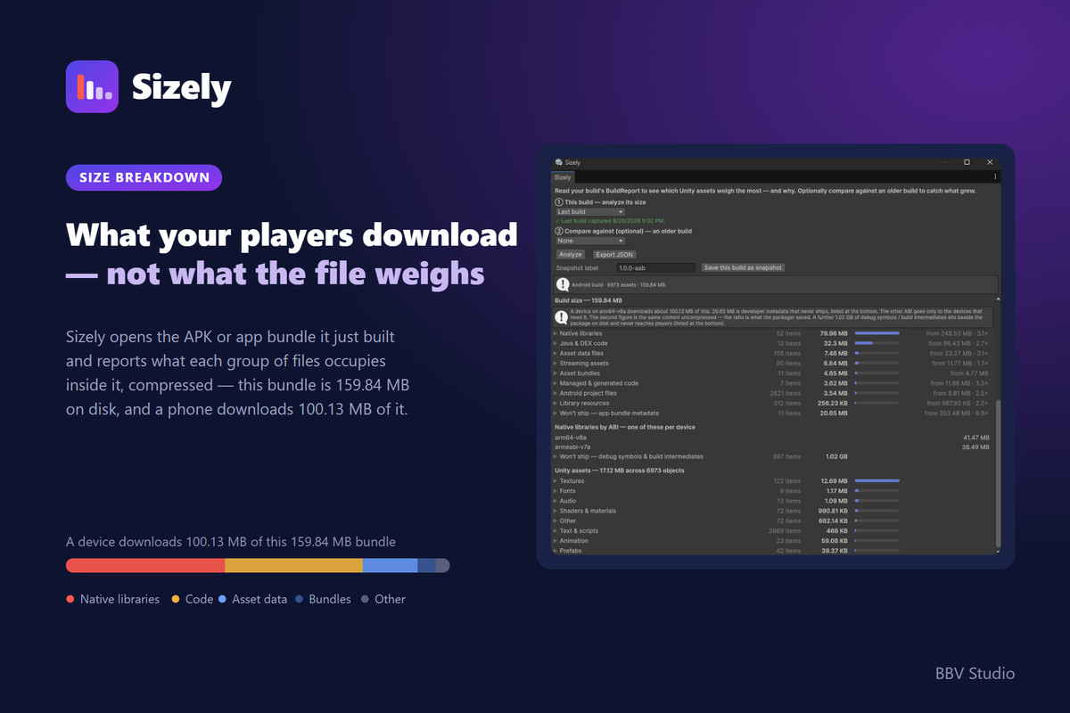
Task: Expand the Java & DEX code row
Action: [x=556, y=343]
